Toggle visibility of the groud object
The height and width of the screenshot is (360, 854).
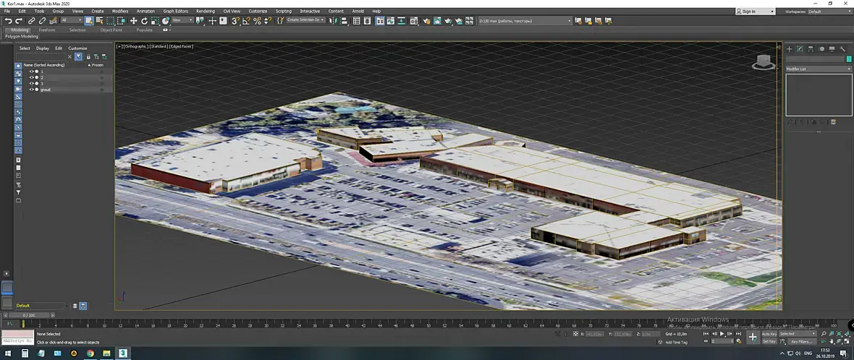[x=32, y=89]
